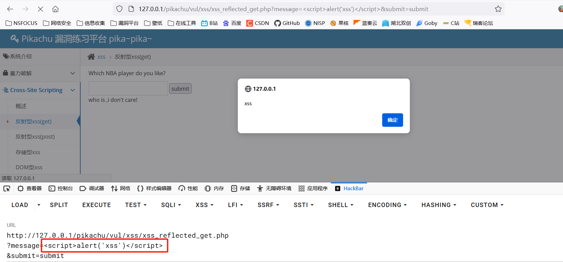Select 反射型xss(get) in the sidebar

tap(33, 121)
